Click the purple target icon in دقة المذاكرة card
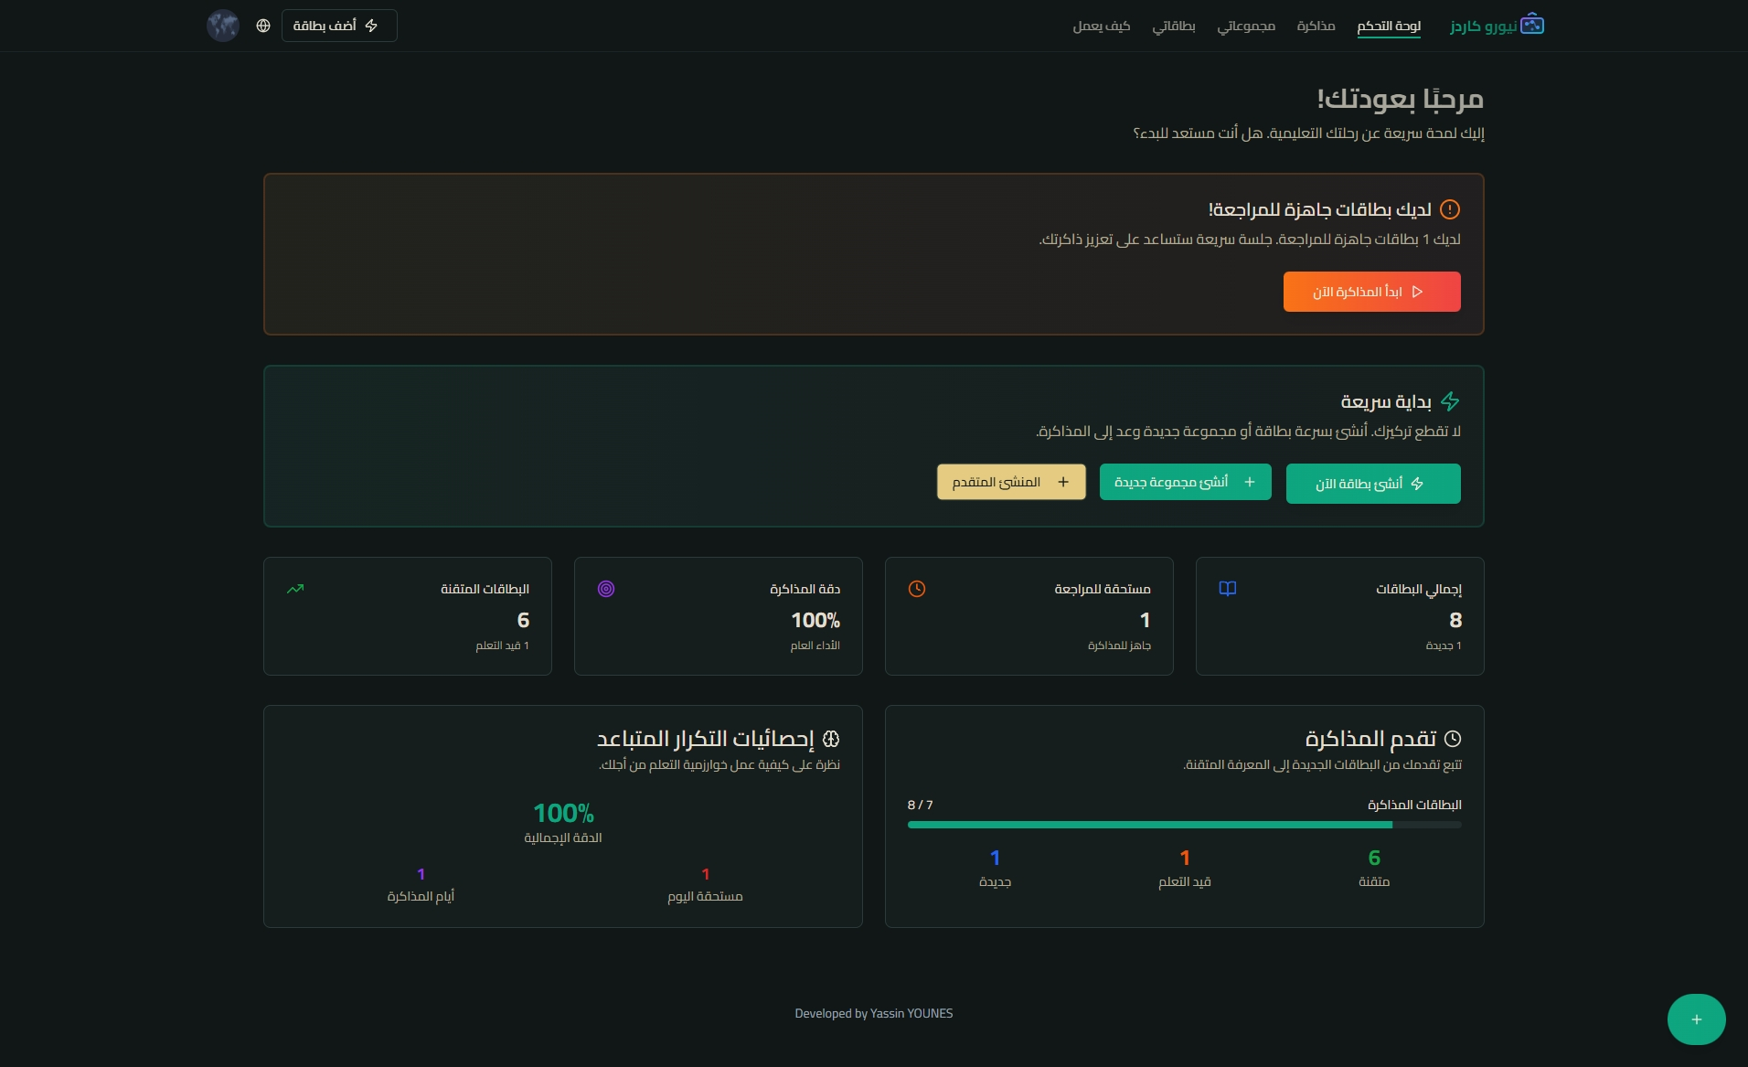 point(606,589)
